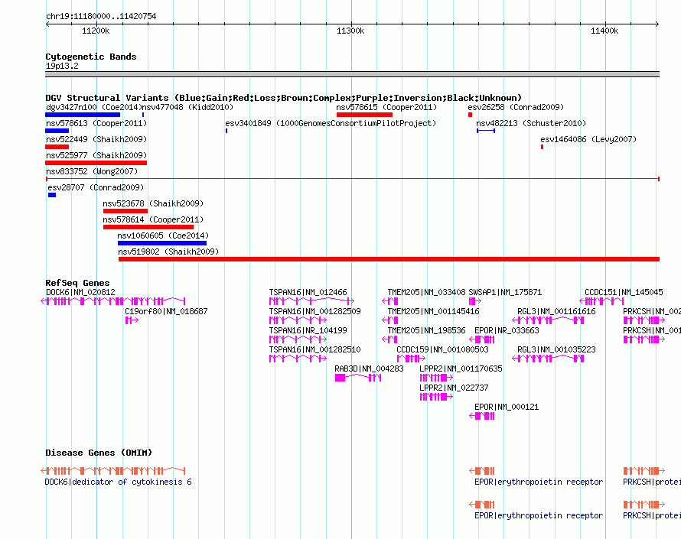This screenshot has height=539, width=681.
Task: Select the red nsv525977 (Shaikh2009) bar
Action: pos(96,163)
